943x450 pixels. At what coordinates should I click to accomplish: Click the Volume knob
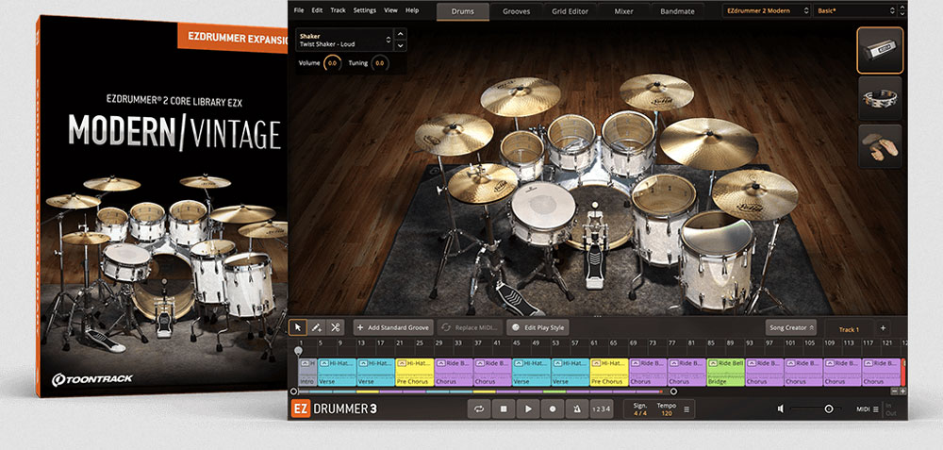332,63
